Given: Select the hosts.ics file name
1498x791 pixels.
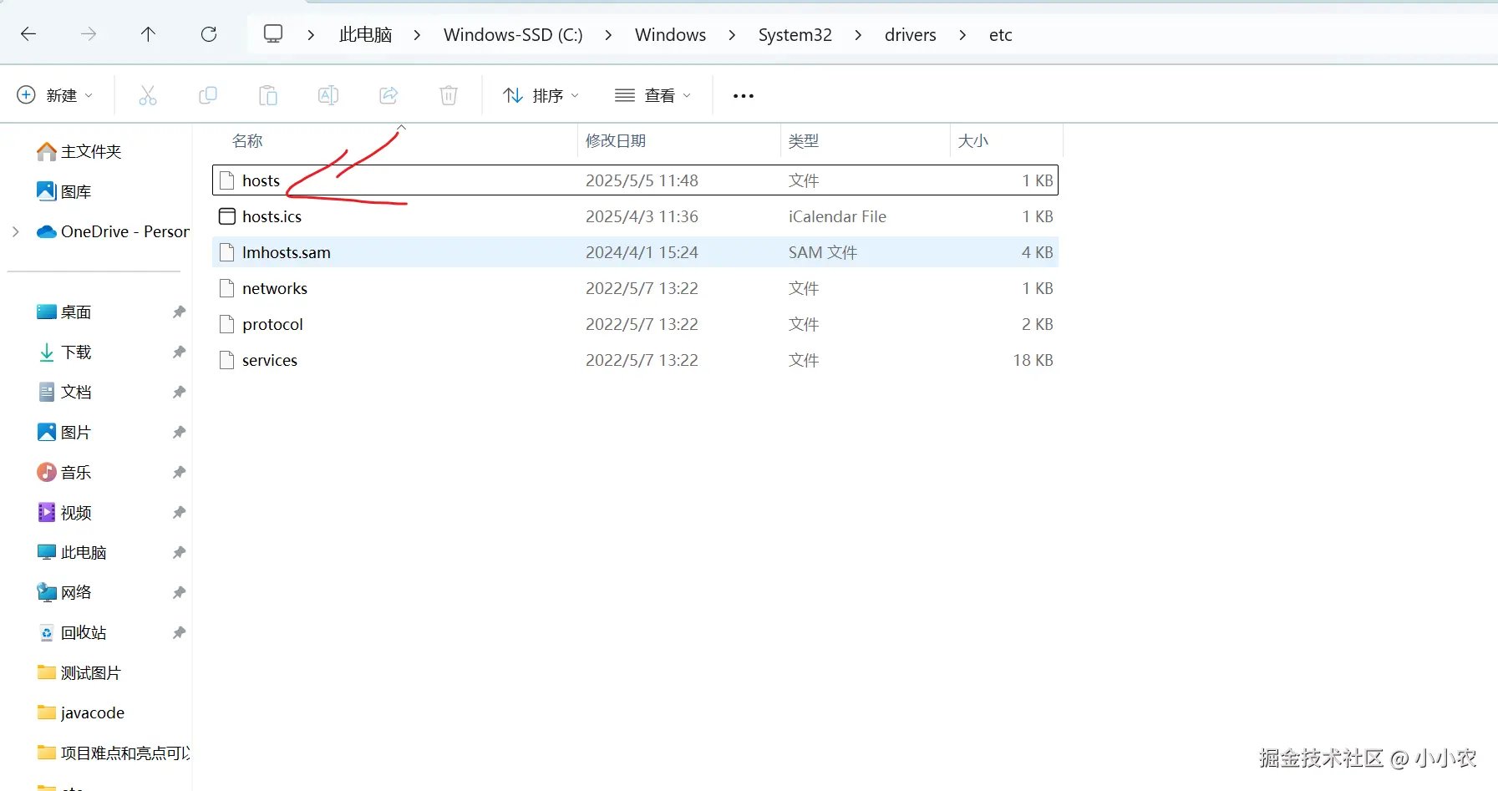Looking at the screenshot, I should 272,216.
